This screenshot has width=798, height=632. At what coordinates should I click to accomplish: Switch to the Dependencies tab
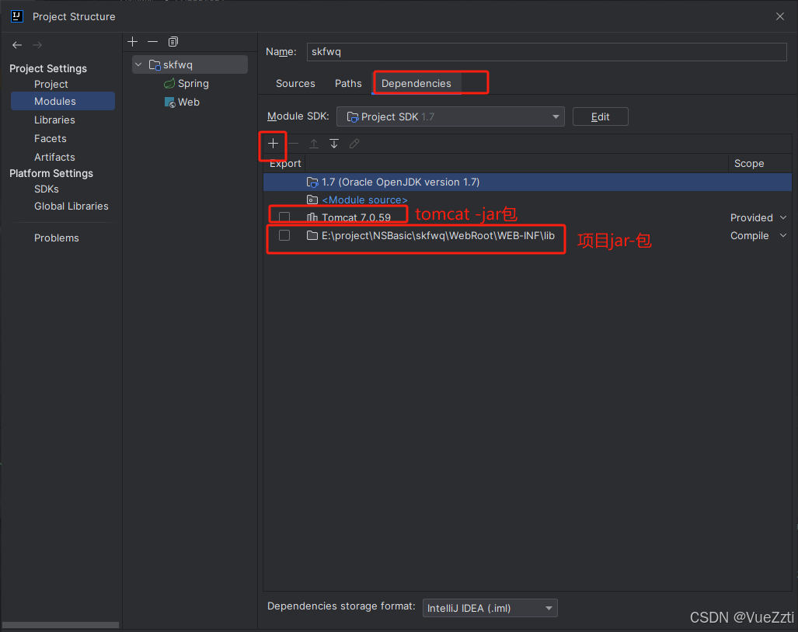point(416,83)
